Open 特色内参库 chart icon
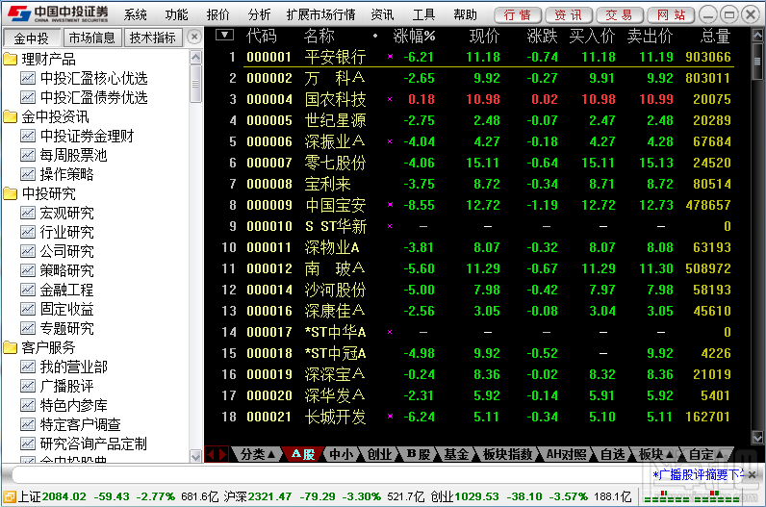 pyautogui.click(x=28, y=405)
